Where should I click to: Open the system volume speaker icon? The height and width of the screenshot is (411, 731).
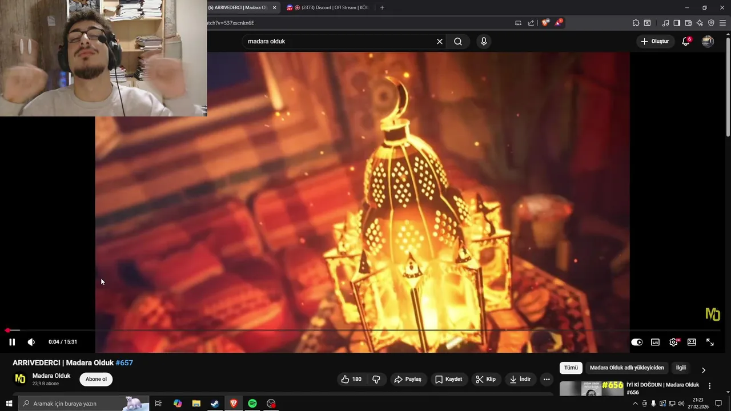click(681, 404)
